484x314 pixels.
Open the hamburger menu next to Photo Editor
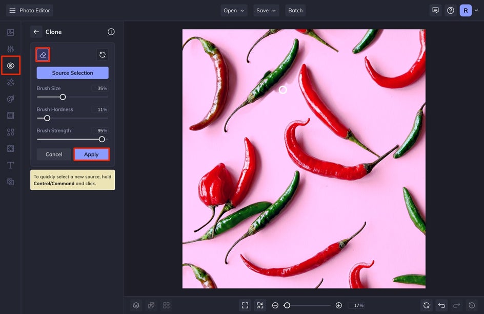12,10
